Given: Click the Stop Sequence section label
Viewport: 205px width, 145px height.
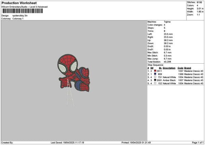Looking at the screenshot, I should [x=155, y=65].
